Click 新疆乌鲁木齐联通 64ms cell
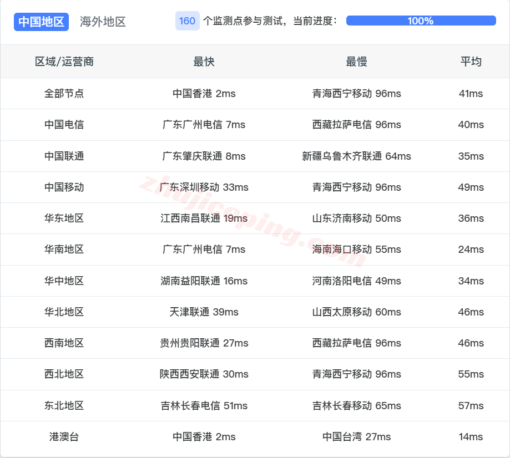 [356, 156]
